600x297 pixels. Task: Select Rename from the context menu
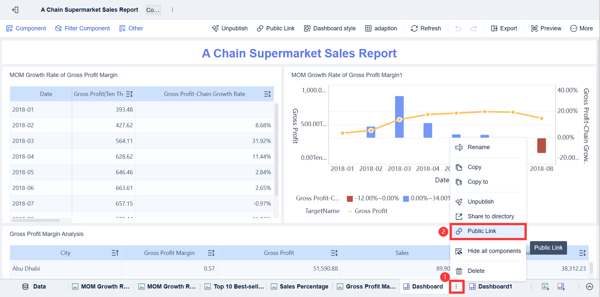point(479,147)
